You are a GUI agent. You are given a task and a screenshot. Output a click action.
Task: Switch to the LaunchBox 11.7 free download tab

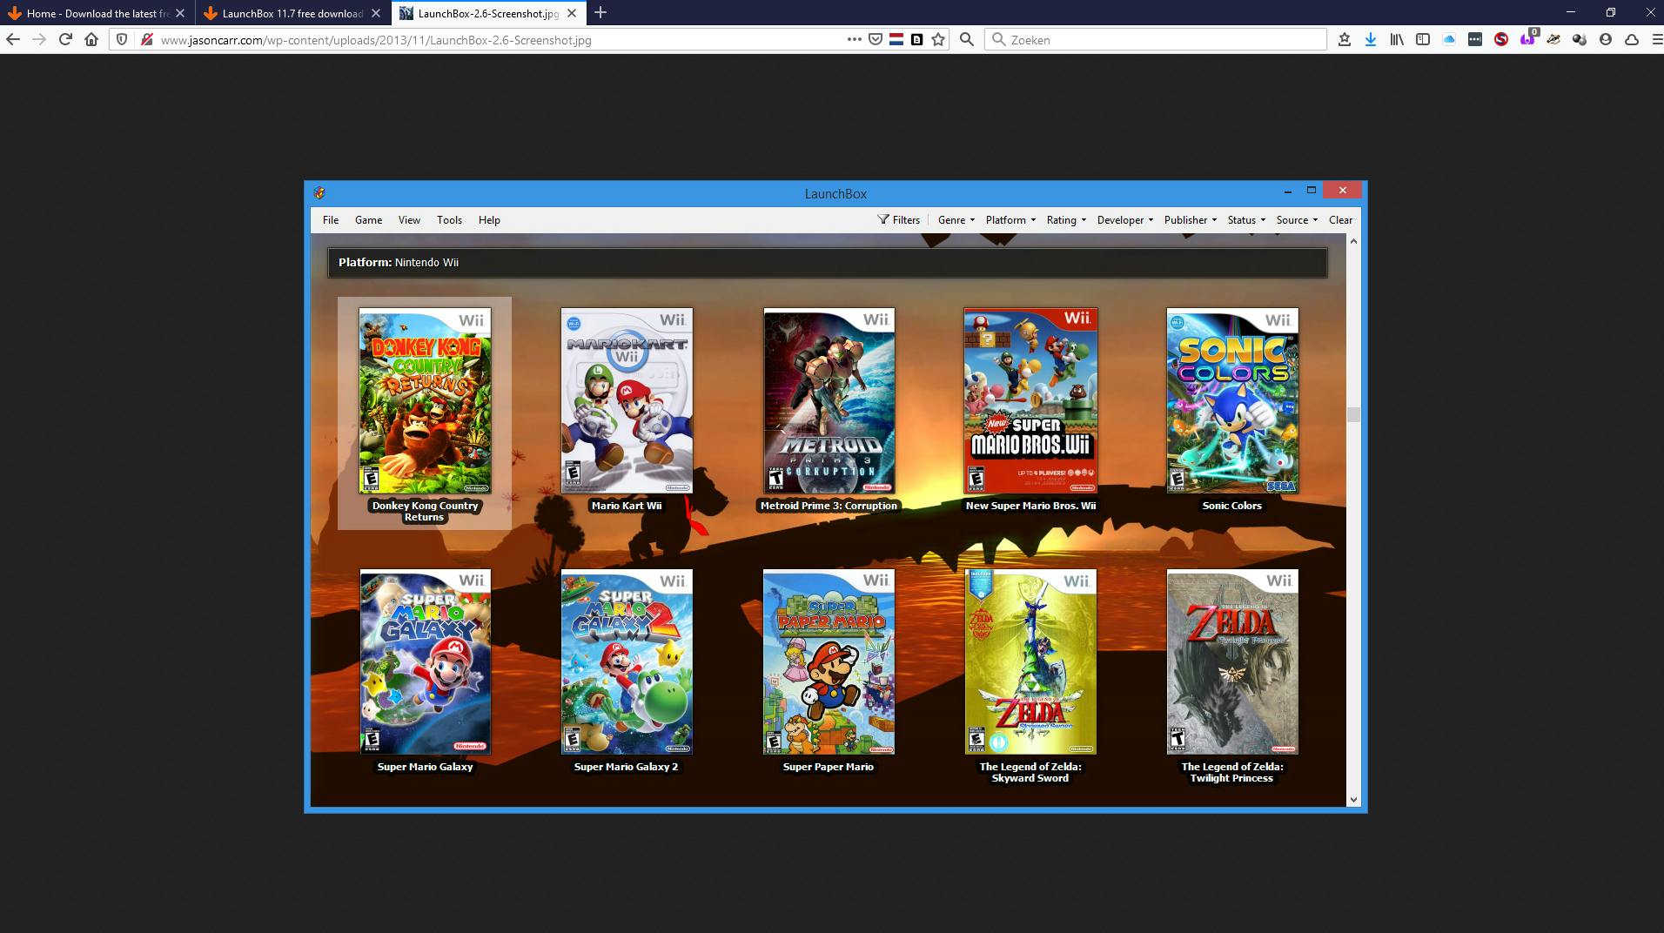293,13
